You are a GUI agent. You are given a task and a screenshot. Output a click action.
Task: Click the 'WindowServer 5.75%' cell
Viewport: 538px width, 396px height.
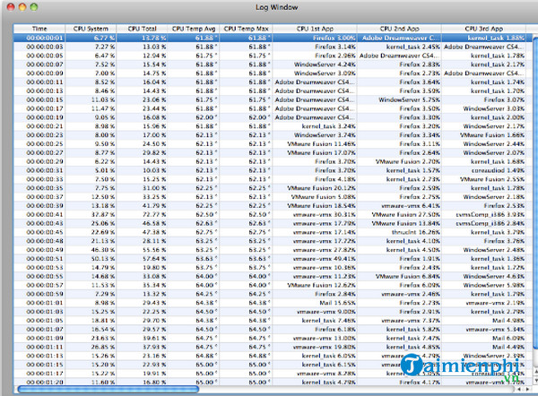click(409, 99)
